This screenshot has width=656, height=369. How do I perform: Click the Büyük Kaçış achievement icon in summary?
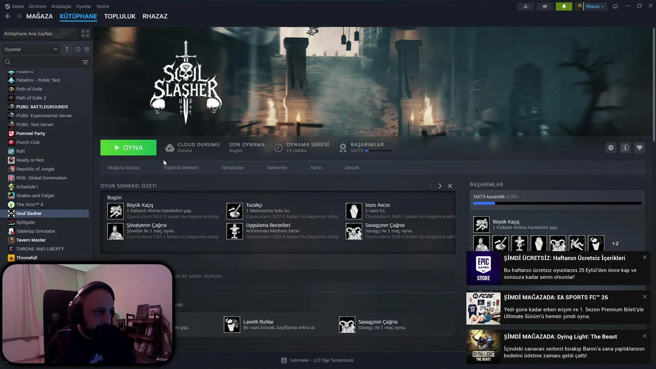[115, 211]
